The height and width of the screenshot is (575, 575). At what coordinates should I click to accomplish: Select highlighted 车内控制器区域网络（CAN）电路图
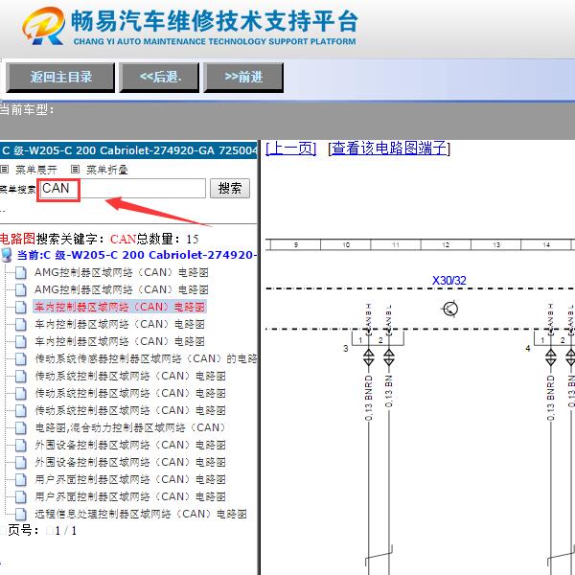pyautogui.click(x=120, y=307)
